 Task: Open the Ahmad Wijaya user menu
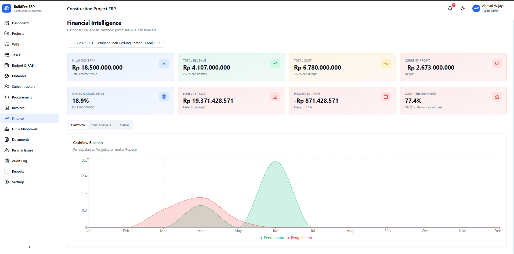click(x=493, y=8)
